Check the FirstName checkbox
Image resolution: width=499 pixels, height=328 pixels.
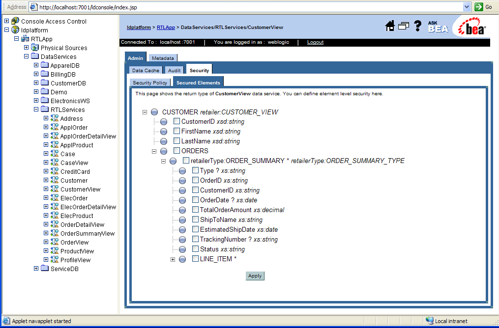pyautogui.click(x=176, y=131)
